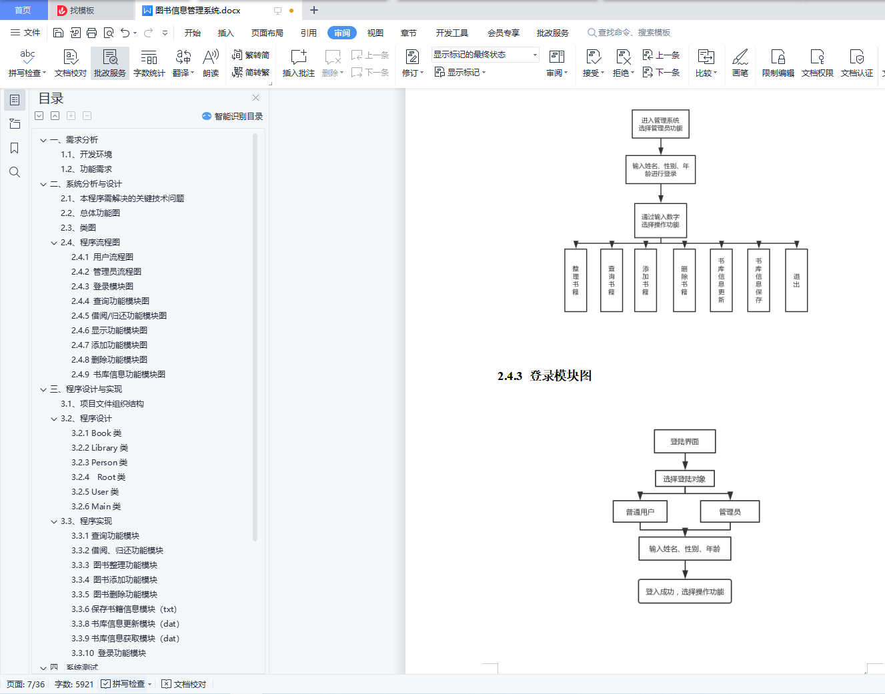
Task: Close the 目录 outline panel
Action: (255, 98)
